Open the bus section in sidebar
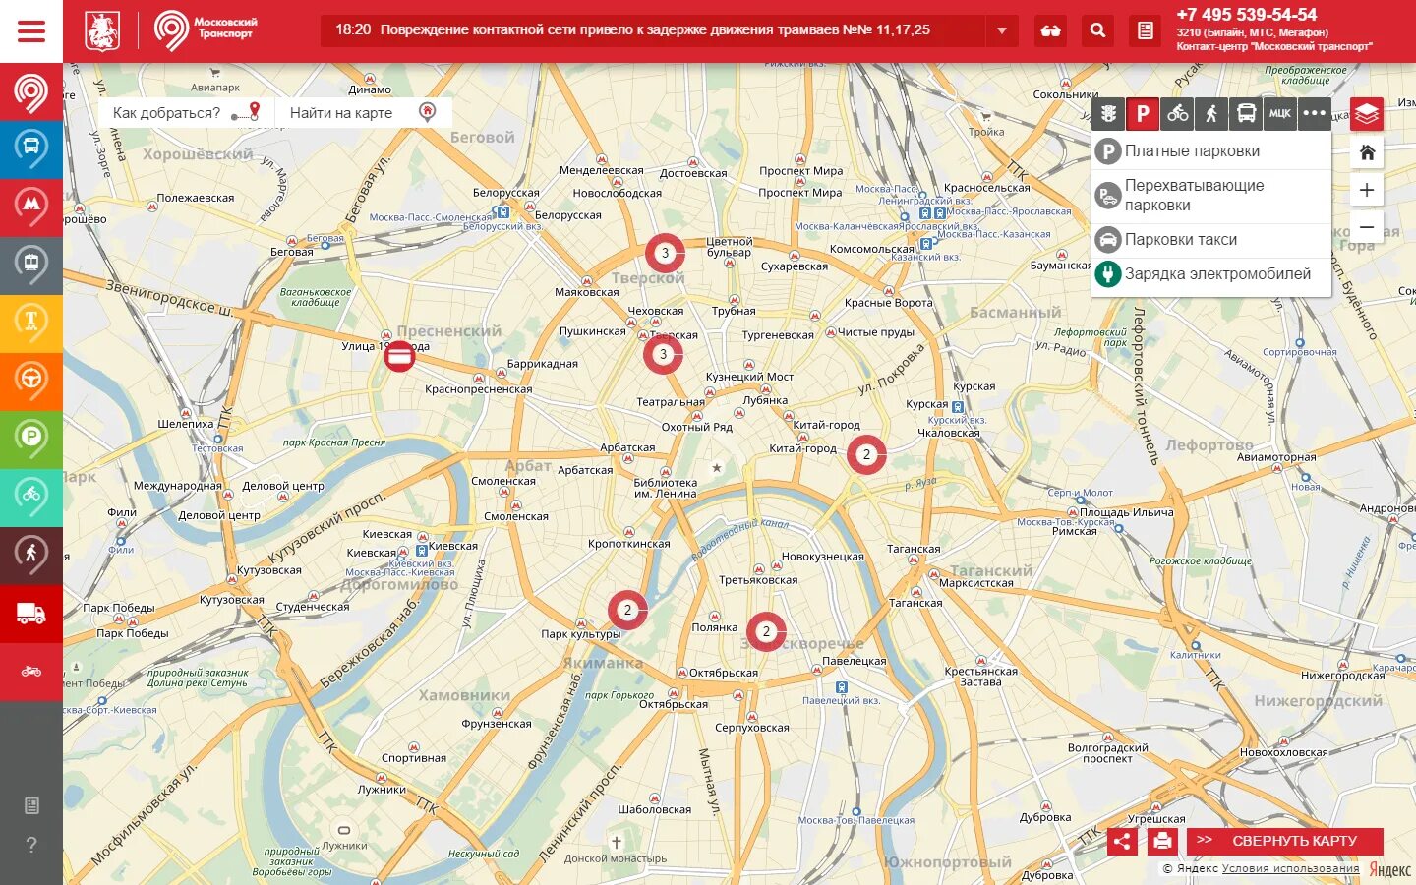Screen dimensions: 1416x885 pos(31,149)
